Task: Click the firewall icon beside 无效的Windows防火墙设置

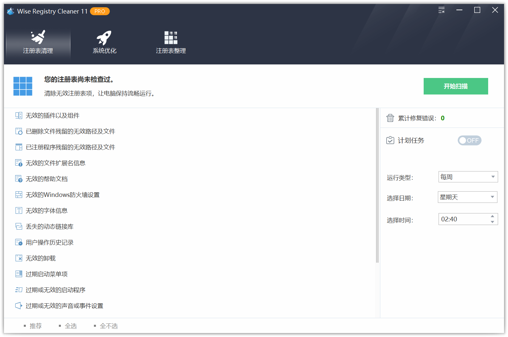Action: 19,195
